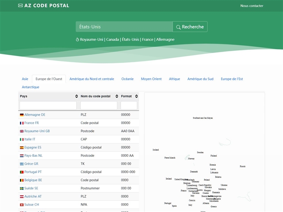Click the Royaume-Uni quick link
The image size is (283, 212).
pyautogui.click(x=92, y=39)
